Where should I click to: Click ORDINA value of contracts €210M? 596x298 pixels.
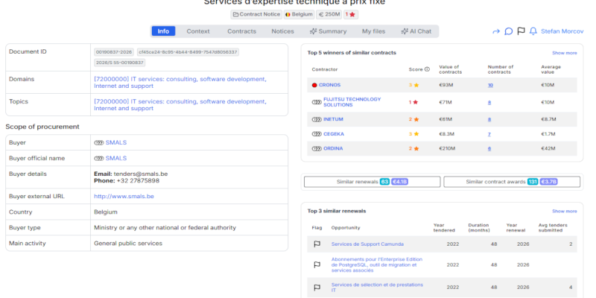446,148
